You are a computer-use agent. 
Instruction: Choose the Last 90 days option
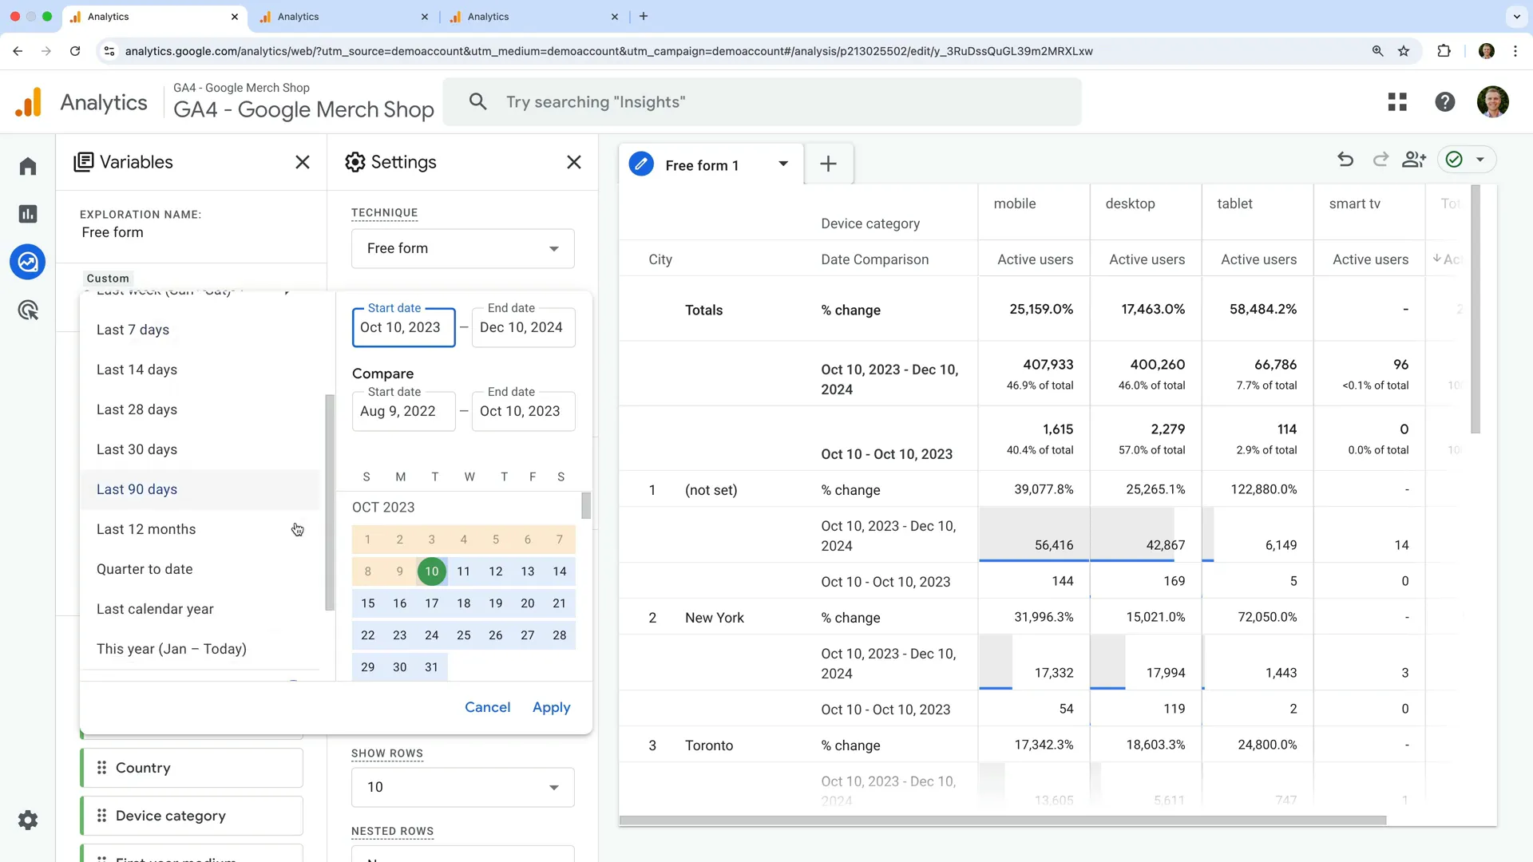tap(137, 489)
